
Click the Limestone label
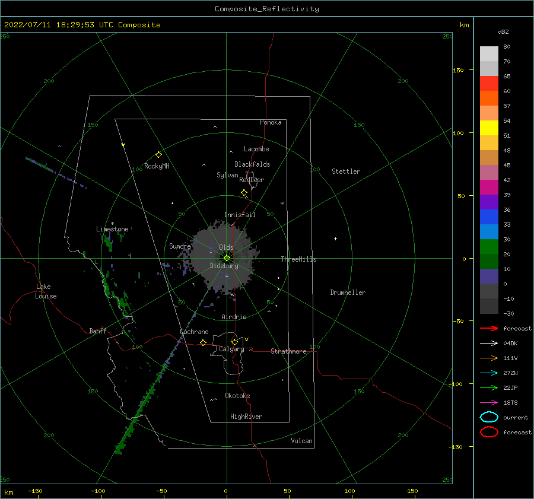(x=112, y=229)
